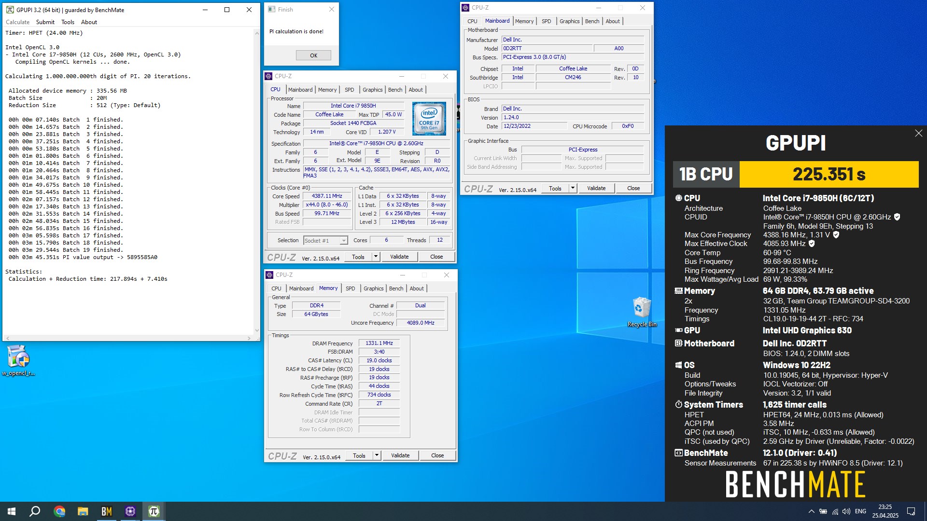
Task: Close the BenchMate GPUPI result panel
Action: 918,133
